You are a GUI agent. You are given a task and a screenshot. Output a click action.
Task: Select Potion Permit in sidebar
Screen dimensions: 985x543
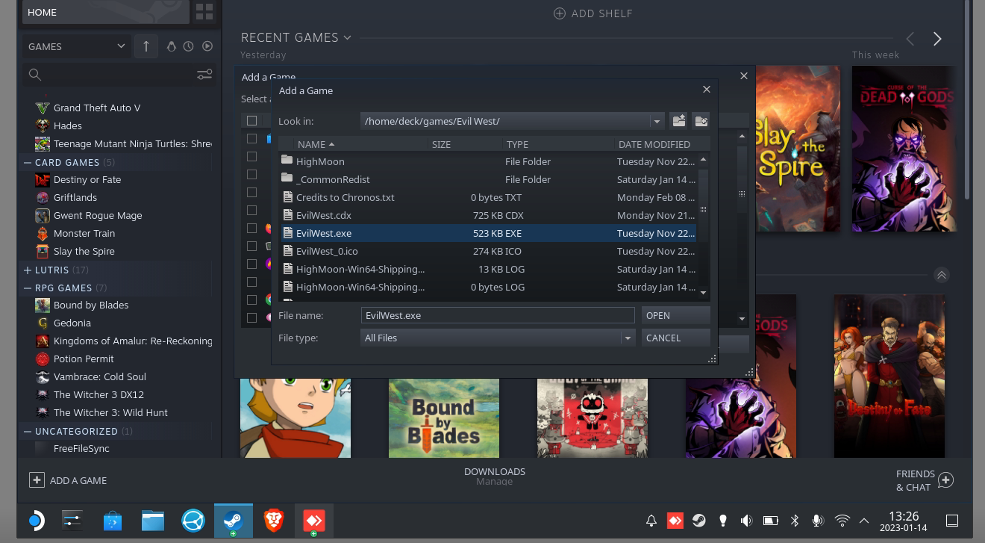[84, 359]
